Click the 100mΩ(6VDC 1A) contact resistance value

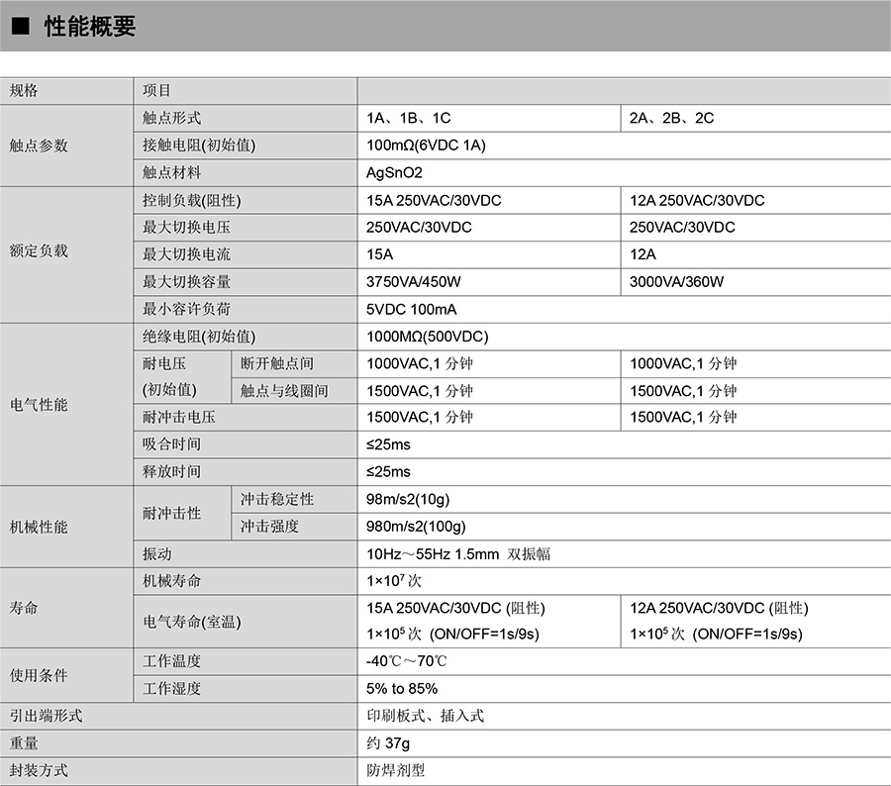pos(426,146)
